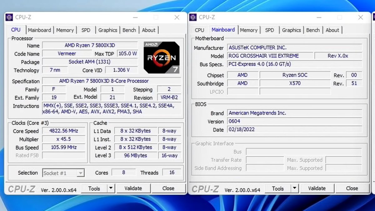375x211 pixels.
Task: Open the Graphics tab in left window
Action: coord(107,30)
